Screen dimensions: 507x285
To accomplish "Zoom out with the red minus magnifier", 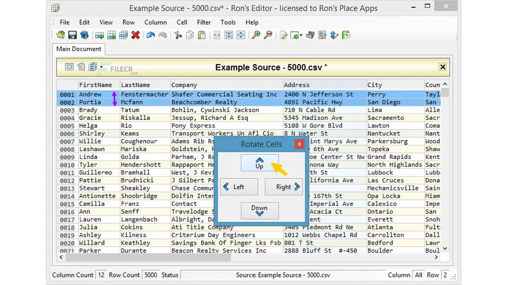I will tap(268, 35).
